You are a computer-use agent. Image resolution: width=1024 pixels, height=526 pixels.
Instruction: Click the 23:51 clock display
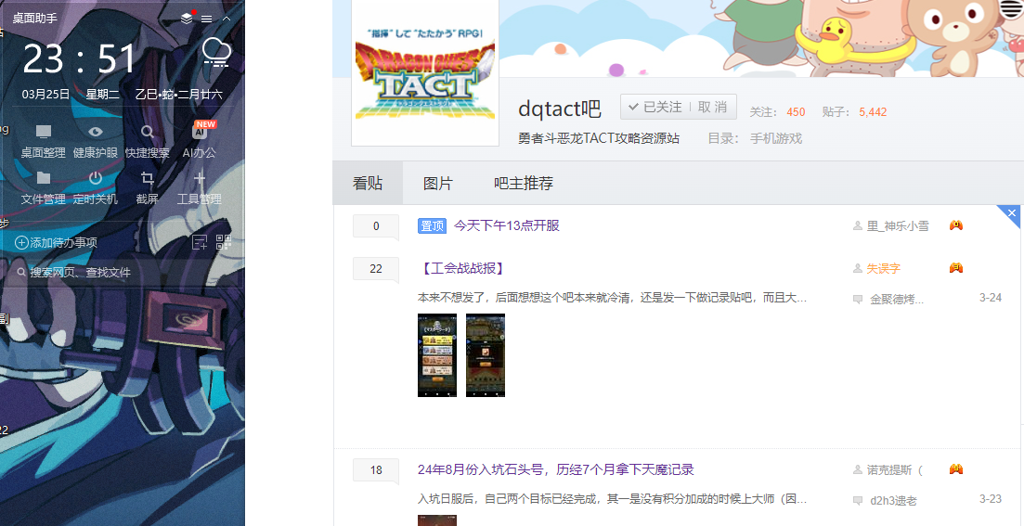pyautogui.click(x=80, y=58)
